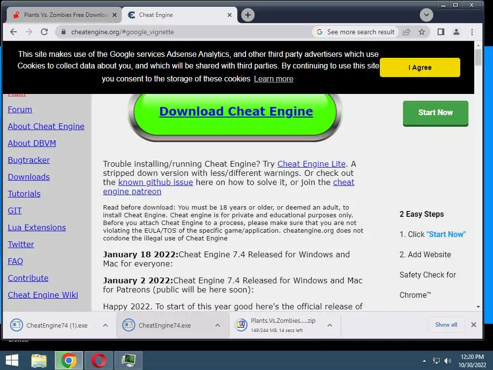Open File Explorer from taskbar
The height and width of the screenshot is (370, 493).
coord(39,360)
